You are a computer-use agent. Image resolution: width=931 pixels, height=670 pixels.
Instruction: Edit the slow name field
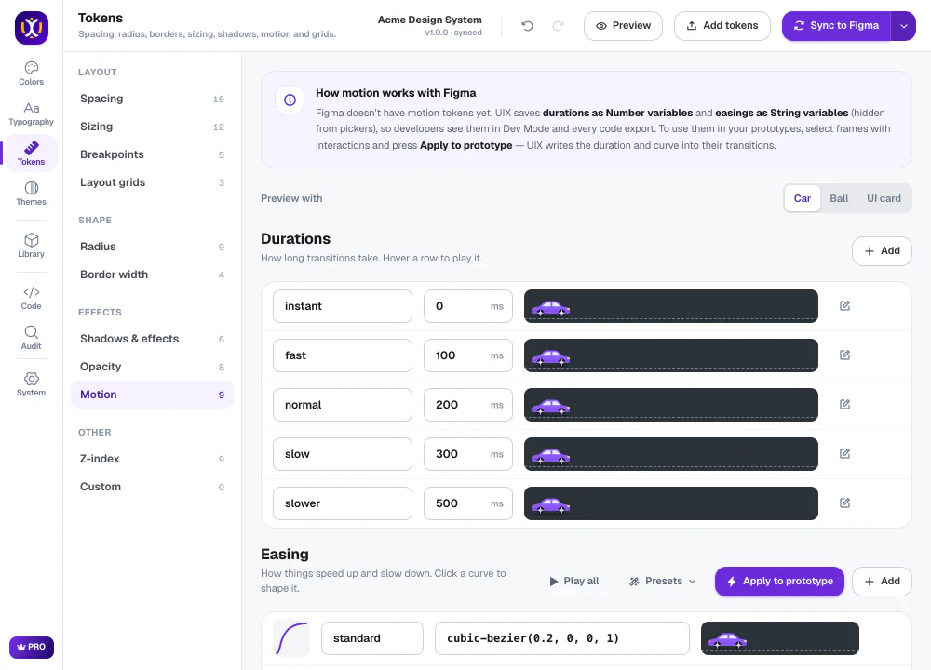[343, 454]
